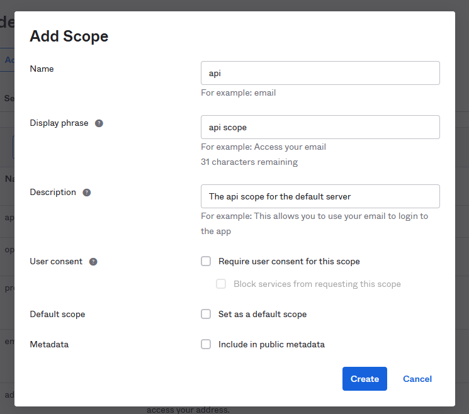The width and height of the screenshot is (469, 414).
Task: Click the 'Add Scope' dialog title
Action: pyautogui.click(x=69, y=36)
